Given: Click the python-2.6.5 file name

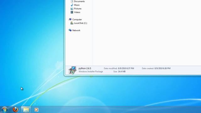Looking at the screenshot, I should [85, 68].
